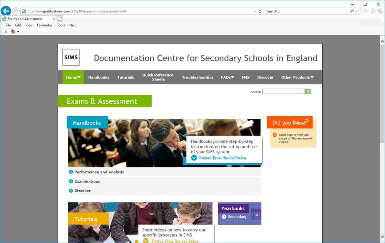The height and width of the screenshot is (243, 385).
Task: Click the address bar URL
Action: coord(77,11)
